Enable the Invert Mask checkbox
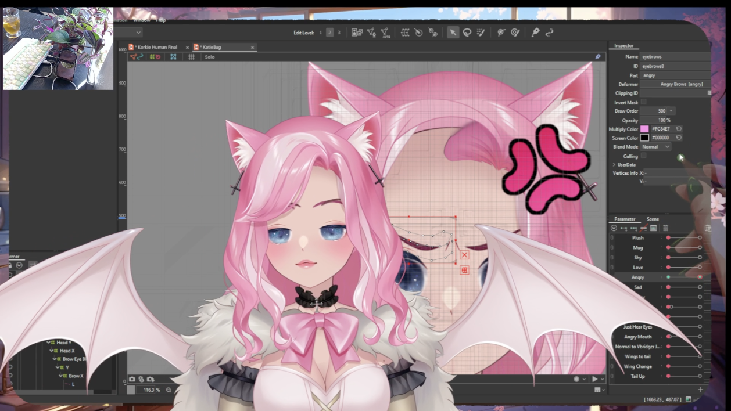The image size is (731, 411). click(643, 102)
